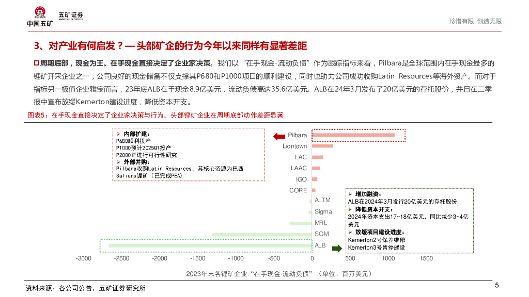Click the SQM chart label
This screenshot has height=297, width=529.
321,234
